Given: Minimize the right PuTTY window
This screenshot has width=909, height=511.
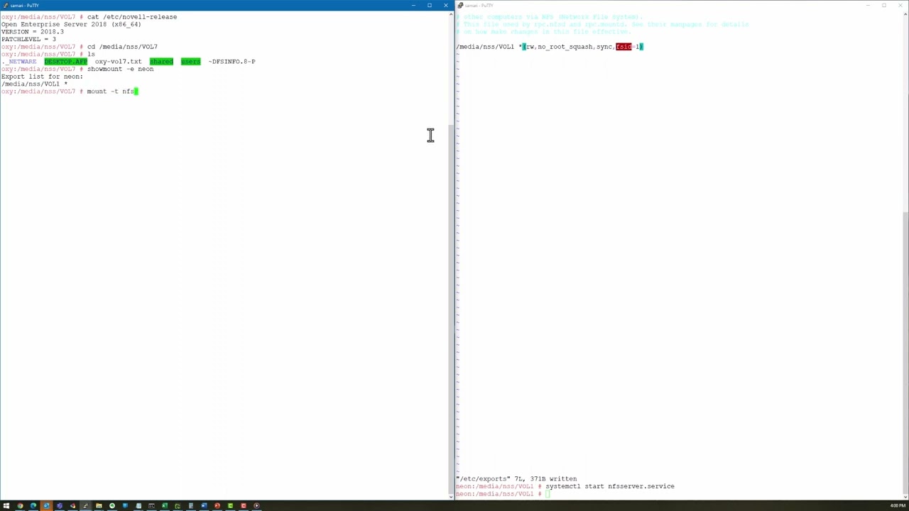Looking at the screenshot, I should click(867, 5).
